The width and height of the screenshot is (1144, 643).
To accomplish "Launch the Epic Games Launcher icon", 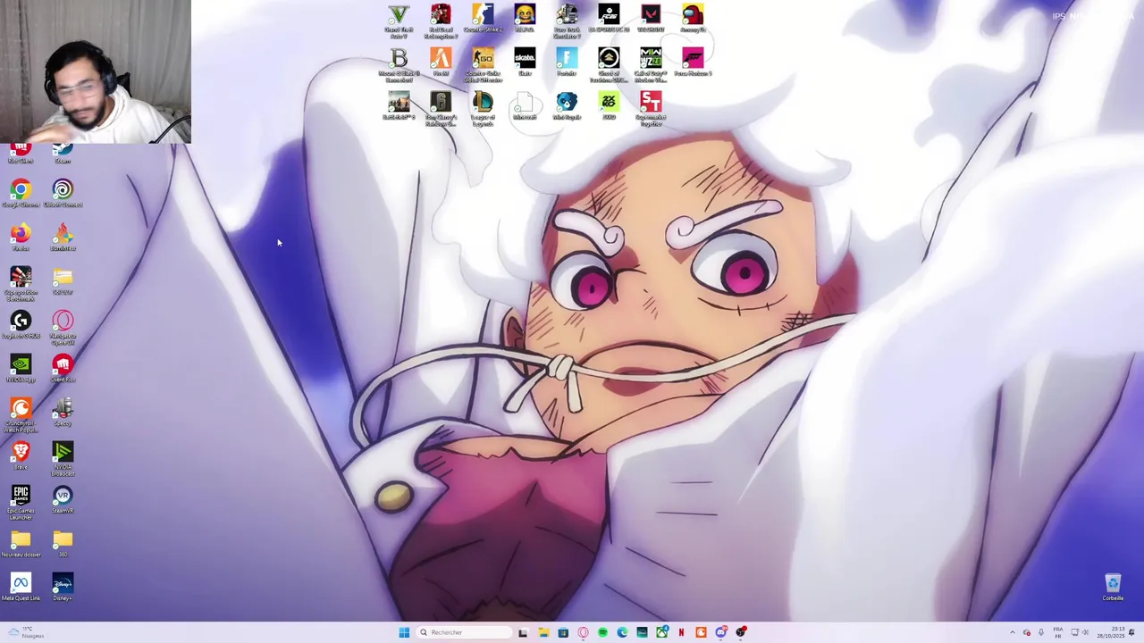I will click(x=21, y=503).
